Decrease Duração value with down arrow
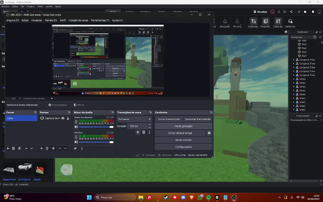 point(150,127)
